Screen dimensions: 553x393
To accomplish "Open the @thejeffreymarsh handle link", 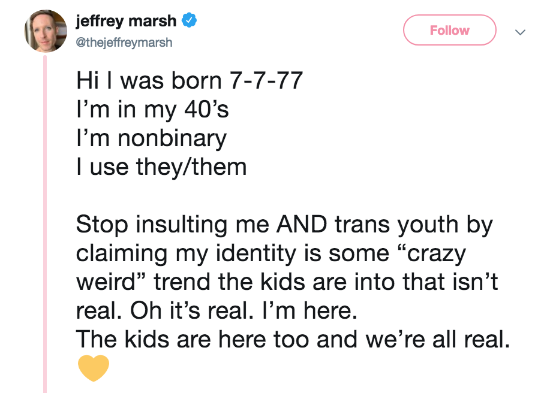I will click(124, 43).
